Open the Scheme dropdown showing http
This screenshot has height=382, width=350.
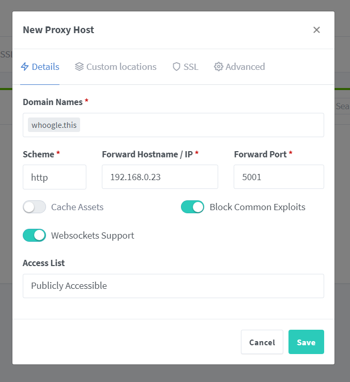(54, 177)
